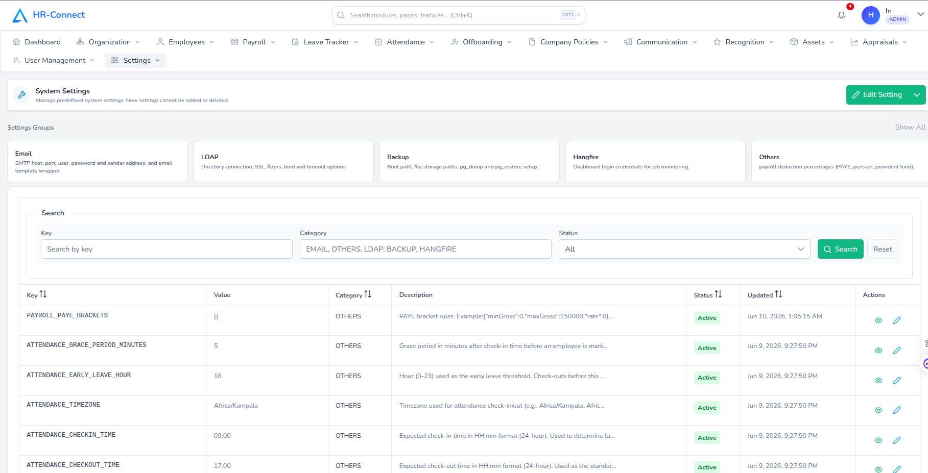Viewport: 928px width, 473px height.
Task: Expand the User Management menu
Action: 54,60
